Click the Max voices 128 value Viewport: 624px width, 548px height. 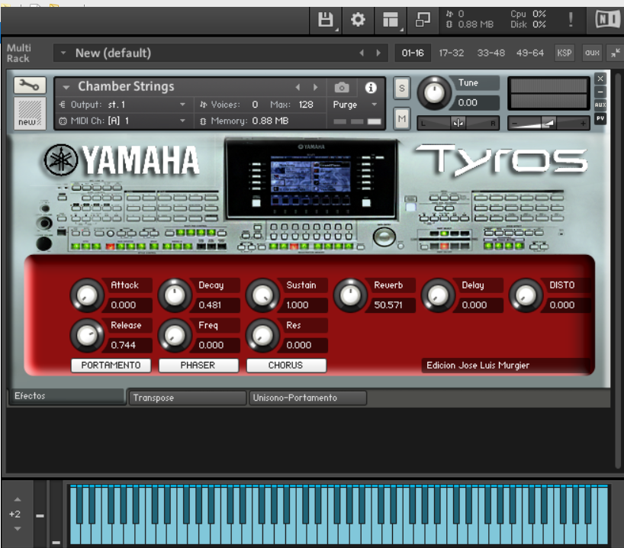pyautogui.click(x=306, y=105)
